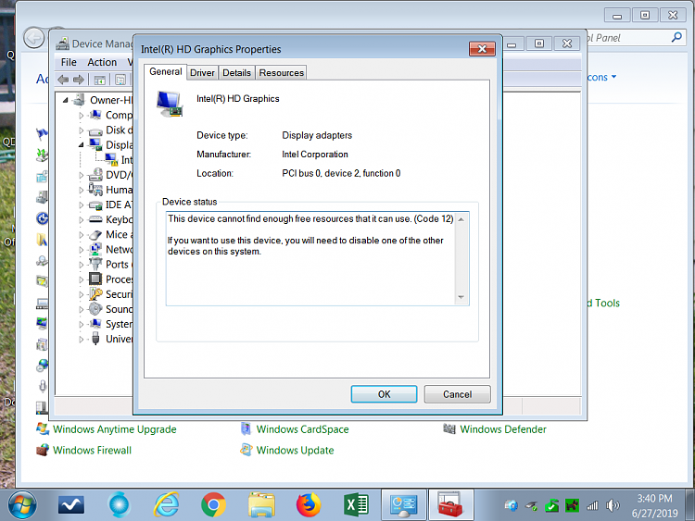Select the Universal Serial Bus controllers icon
Image resolution: width=695 pixels, height=521 pixels.
(95, 339)
